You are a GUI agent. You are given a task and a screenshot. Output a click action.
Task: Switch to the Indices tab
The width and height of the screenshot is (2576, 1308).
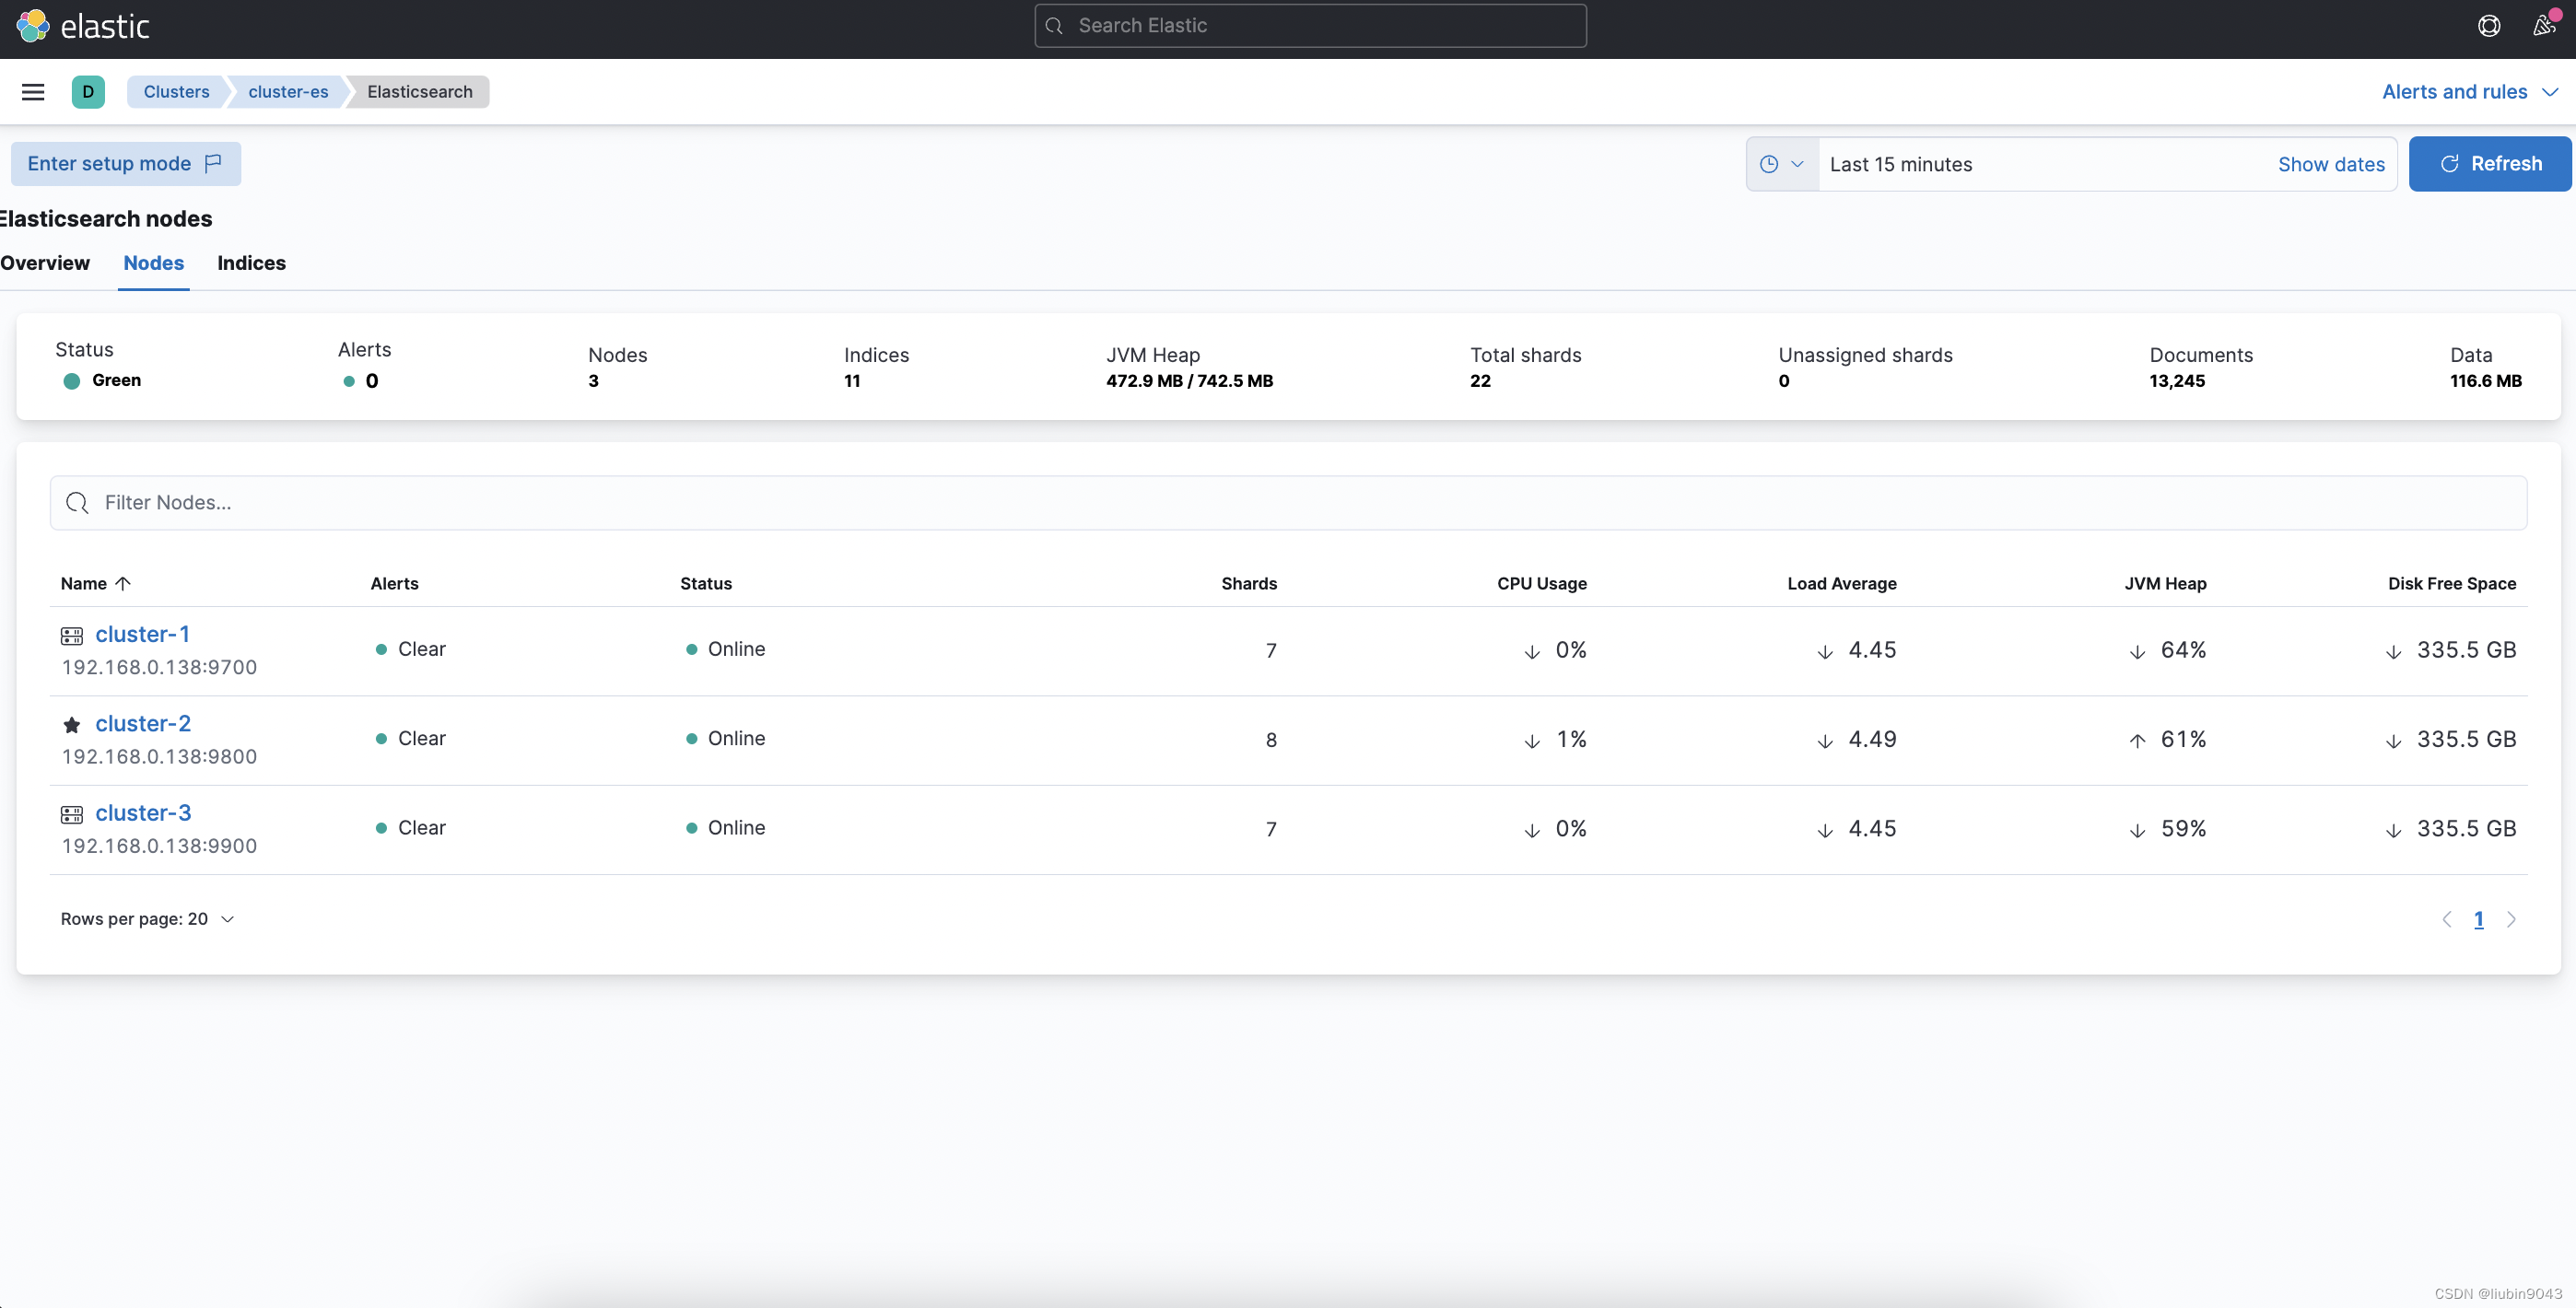click(x=251, y=263)
